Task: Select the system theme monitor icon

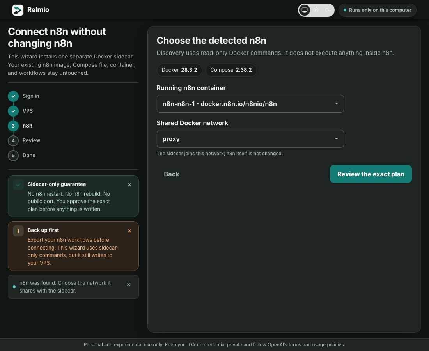Action: tap(305, 10)
